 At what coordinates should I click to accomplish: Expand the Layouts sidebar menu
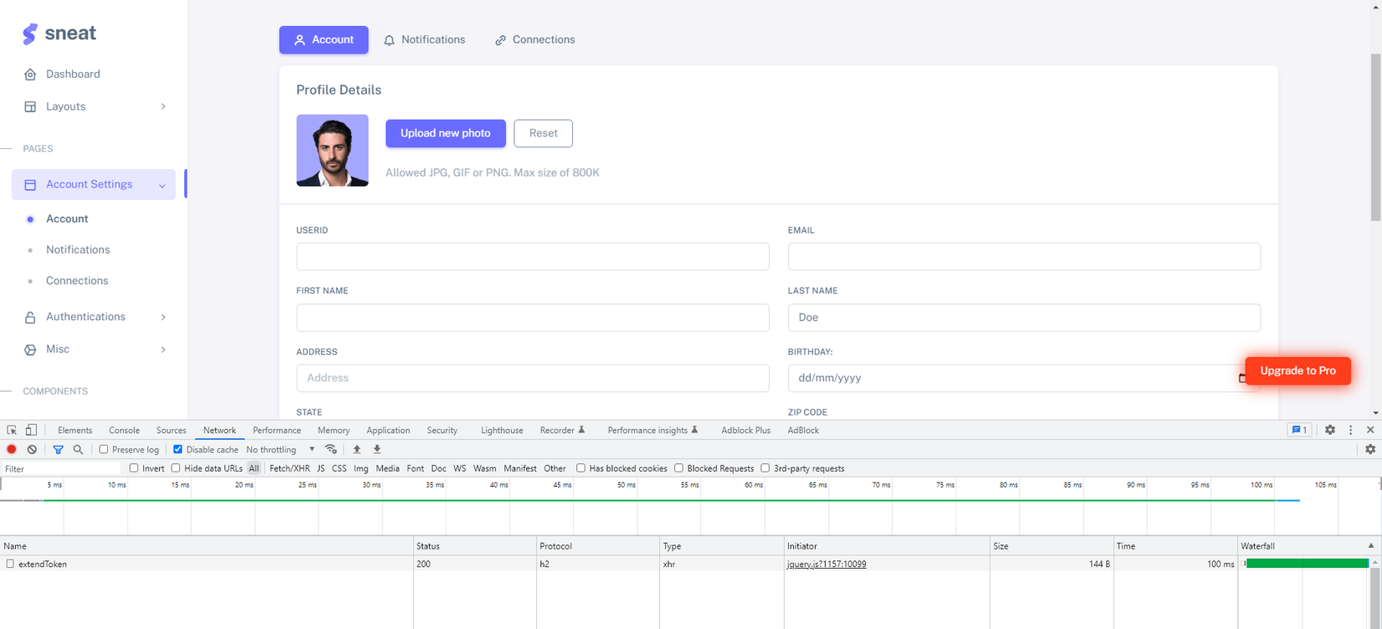94,106
